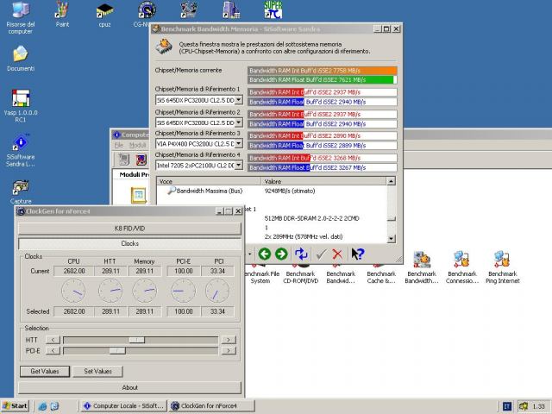Click the red X cancel icon
The width and height of the screenshot is (552, 414).
[337, 254]
